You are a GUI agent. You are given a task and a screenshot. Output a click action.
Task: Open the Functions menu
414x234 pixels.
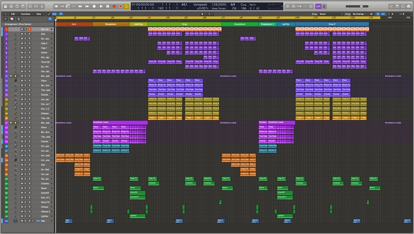[x=27, y=14]
